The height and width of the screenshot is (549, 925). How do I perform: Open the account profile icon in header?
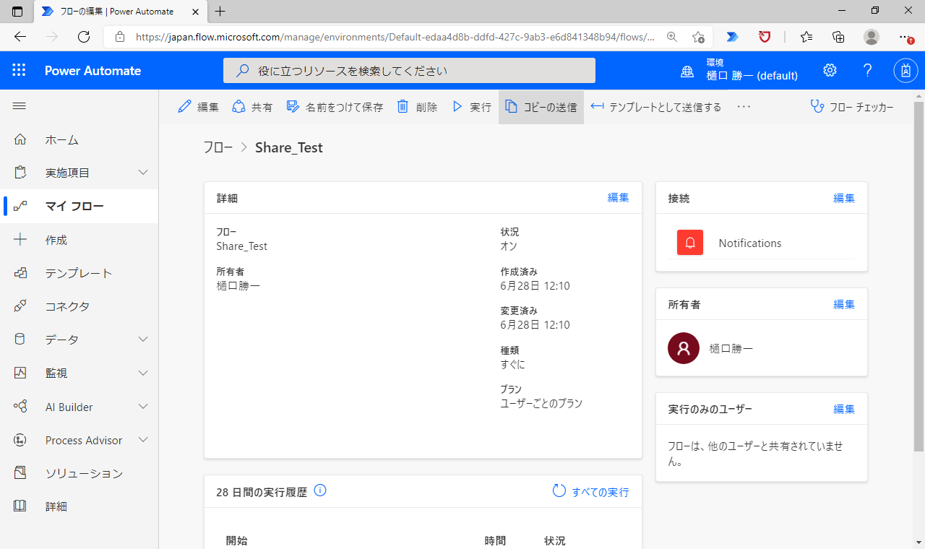(905, 70)
